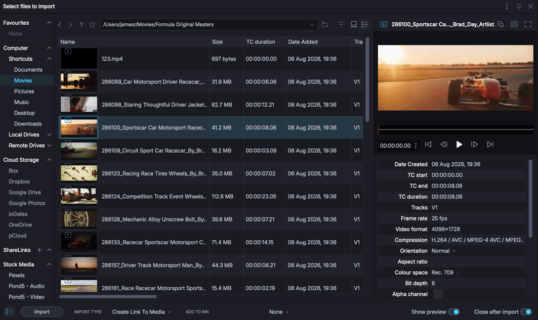The width and height of the screenshot is (538, 320).
Task: Click the search-in-clip icon in preview header
Action: coord(501,24)
